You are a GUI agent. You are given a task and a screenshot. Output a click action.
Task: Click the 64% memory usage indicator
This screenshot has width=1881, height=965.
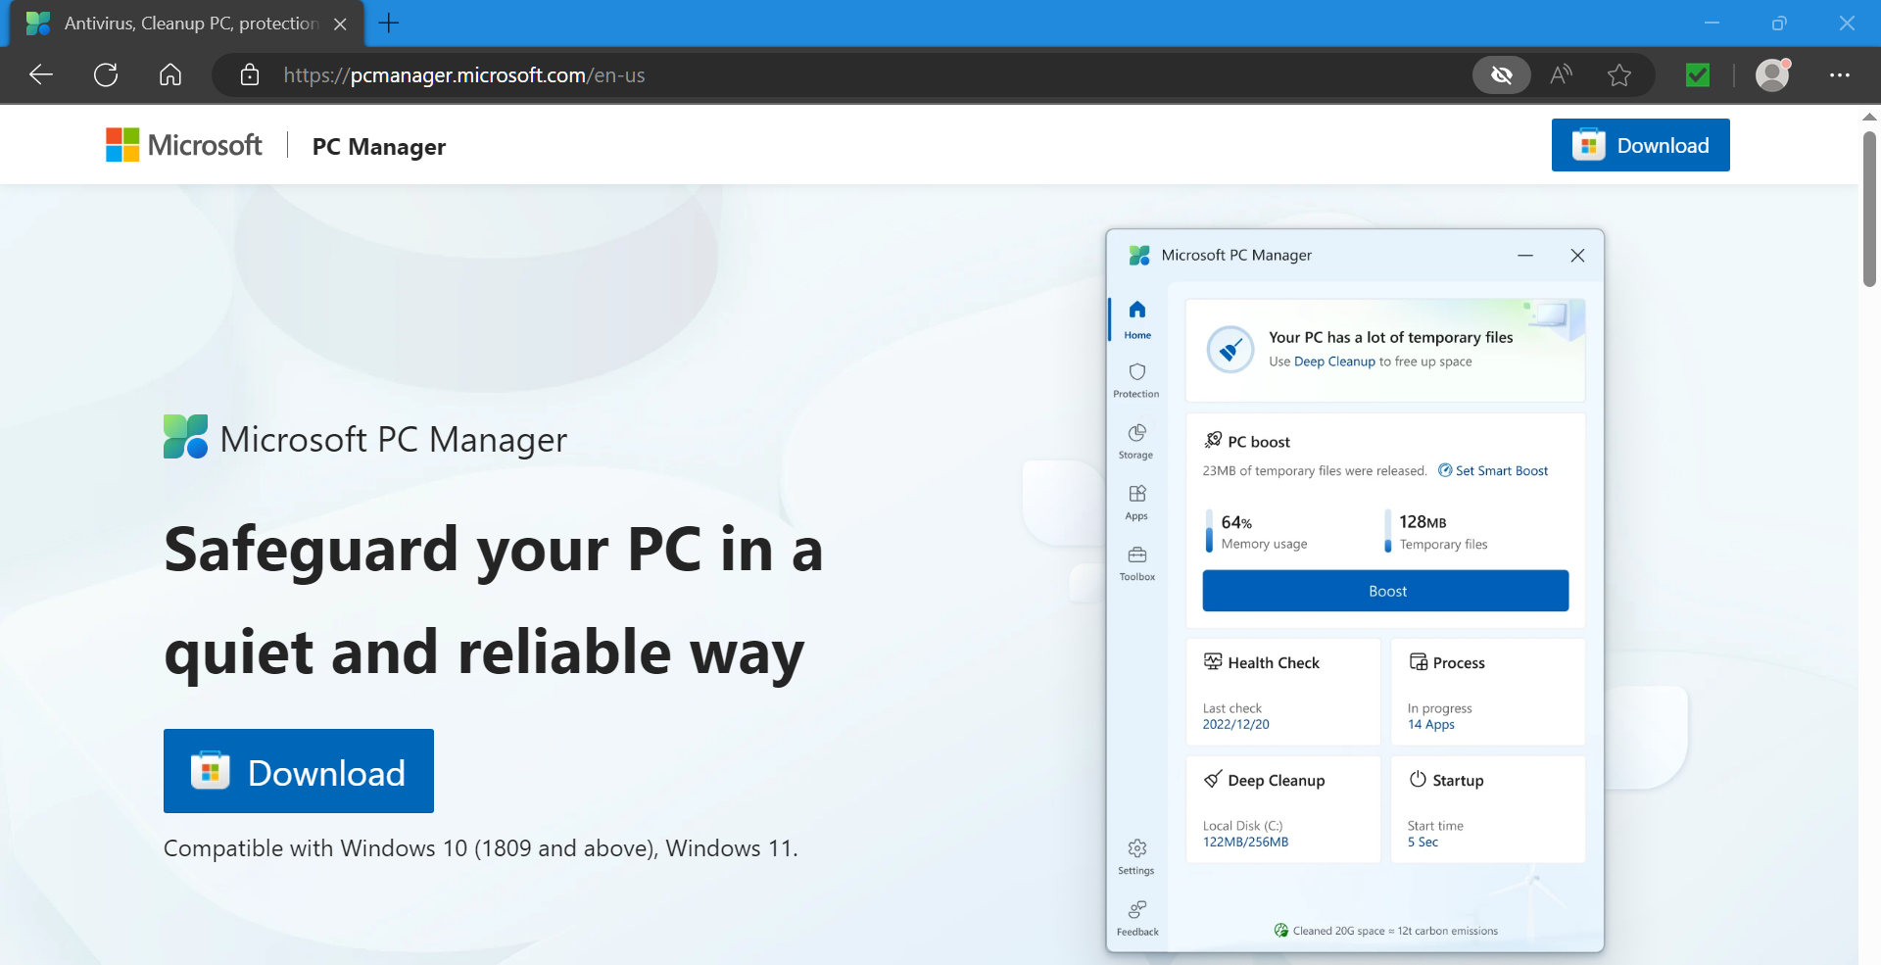(1258, 532)
